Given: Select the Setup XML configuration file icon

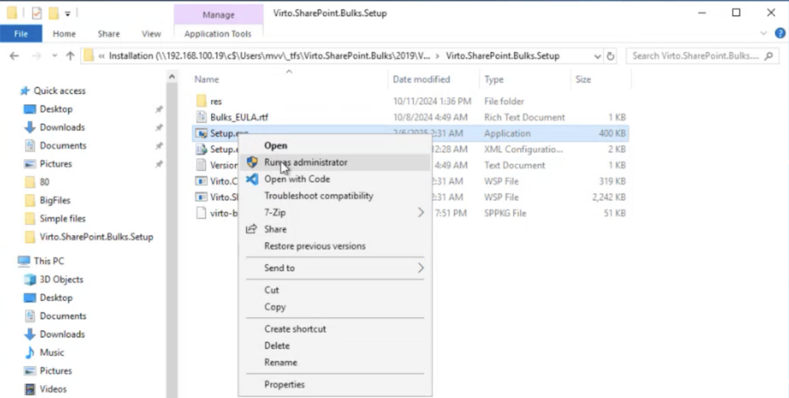Looking at the screenshot, I should pyautogui.click(x=201, y=149).
